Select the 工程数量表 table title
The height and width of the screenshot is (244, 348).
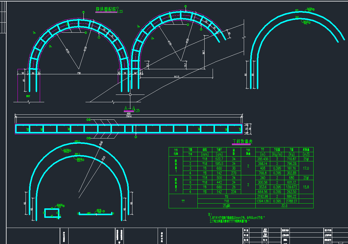pyautogui.click(x=242, y=141)
